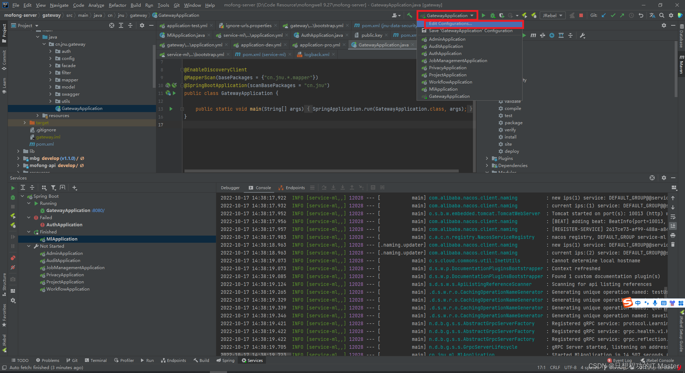Stop the running application with the red square

click(581, 15)
